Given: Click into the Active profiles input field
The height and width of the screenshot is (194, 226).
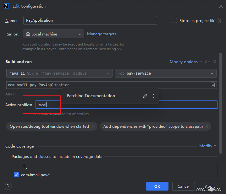Looking at the screenshot, I should 126,105.
